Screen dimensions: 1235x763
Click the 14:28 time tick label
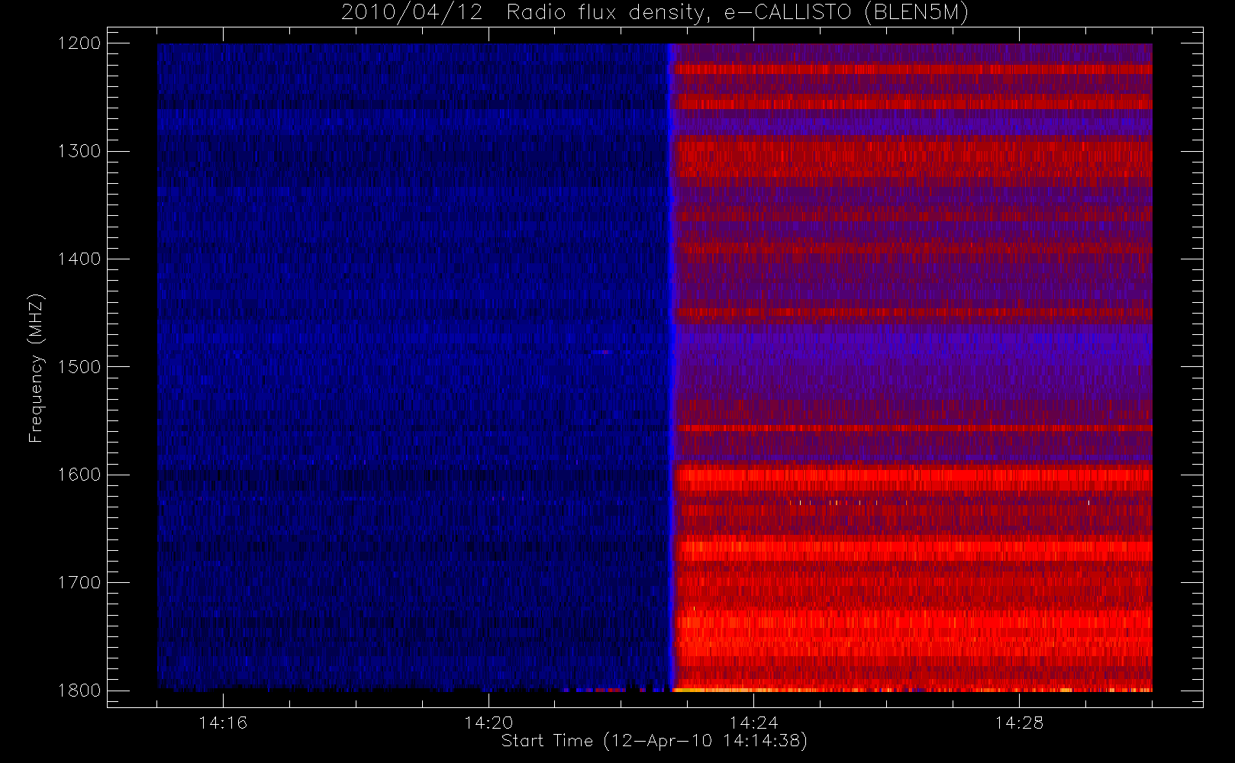[x=1019, y=723]
